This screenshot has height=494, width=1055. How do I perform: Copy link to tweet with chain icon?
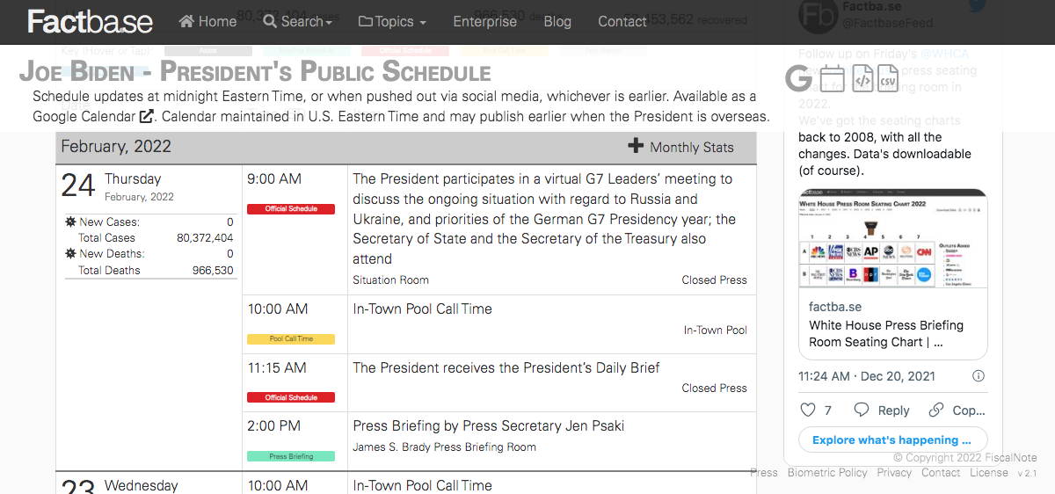tap(957, 410)
